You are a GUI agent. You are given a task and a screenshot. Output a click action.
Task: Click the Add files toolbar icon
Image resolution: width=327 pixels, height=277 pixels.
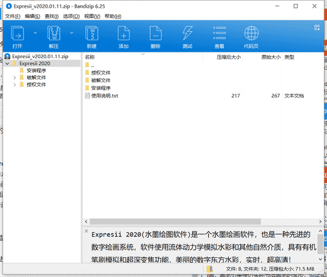pos(124,33)
